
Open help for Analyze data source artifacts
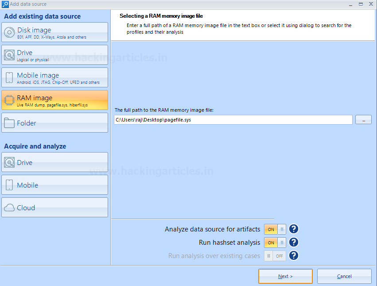click(294, 229)
